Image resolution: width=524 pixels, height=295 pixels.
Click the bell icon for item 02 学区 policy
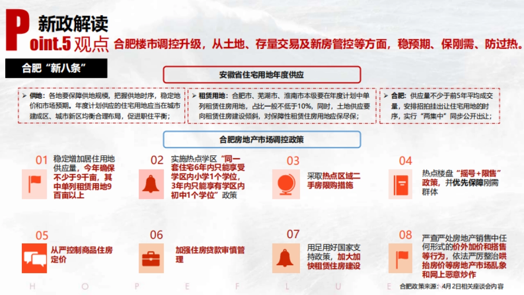151,183
